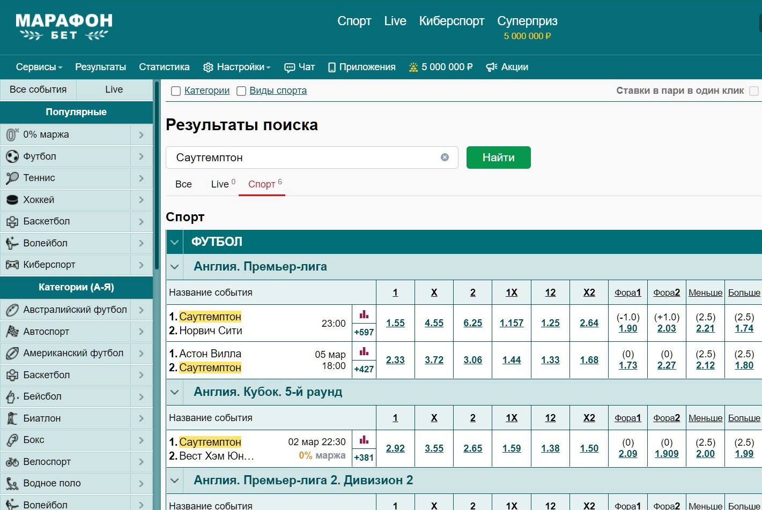Select the Теннис racket icon

pos(12,178)
